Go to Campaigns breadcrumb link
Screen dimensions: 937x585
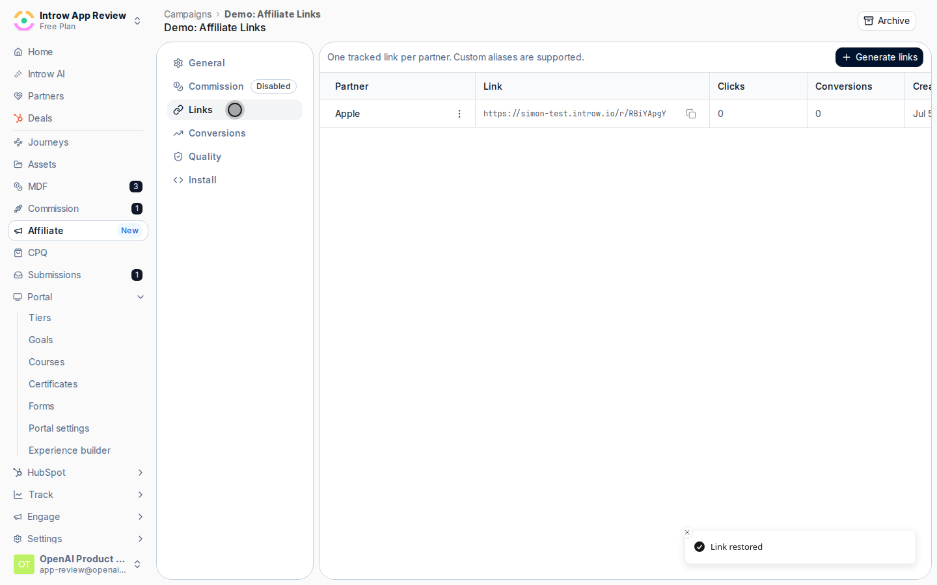(x=187, y=14)
